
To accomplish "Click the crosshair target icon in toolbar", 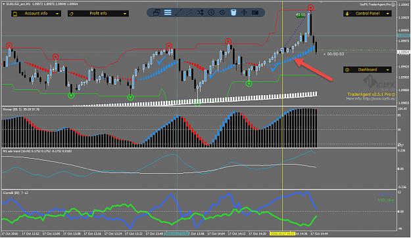I will coord(222,12).
